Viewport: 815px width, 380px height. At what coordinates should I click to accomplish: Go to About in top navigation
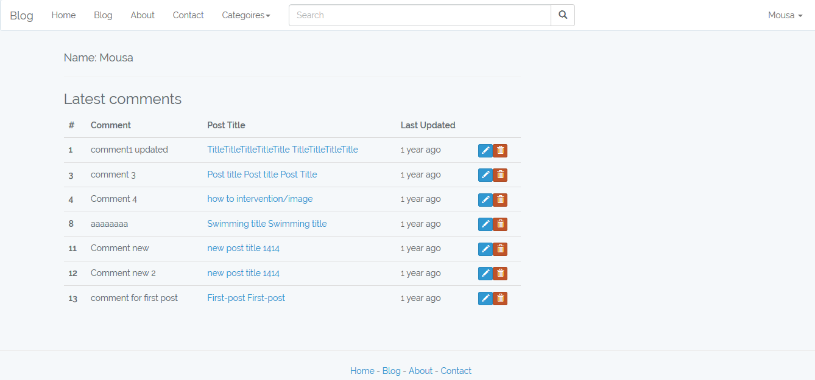click(x=143, y=15)
